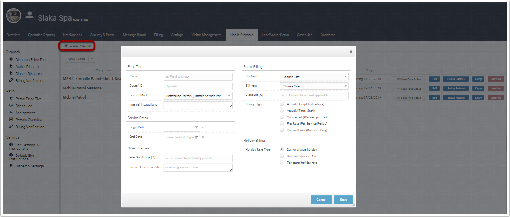Click the Invoice Line Item Label field
510x217 pixels.
tap(198, 168)
